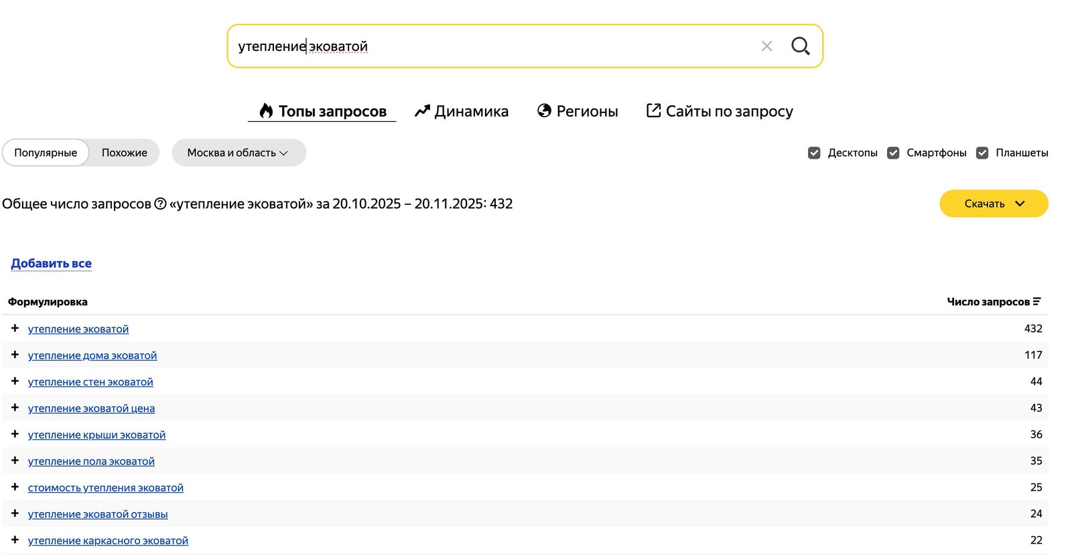This screenshot has width=1072, height=555.
Task: Open the Динамика tab
Action: (x=462, y=111)
